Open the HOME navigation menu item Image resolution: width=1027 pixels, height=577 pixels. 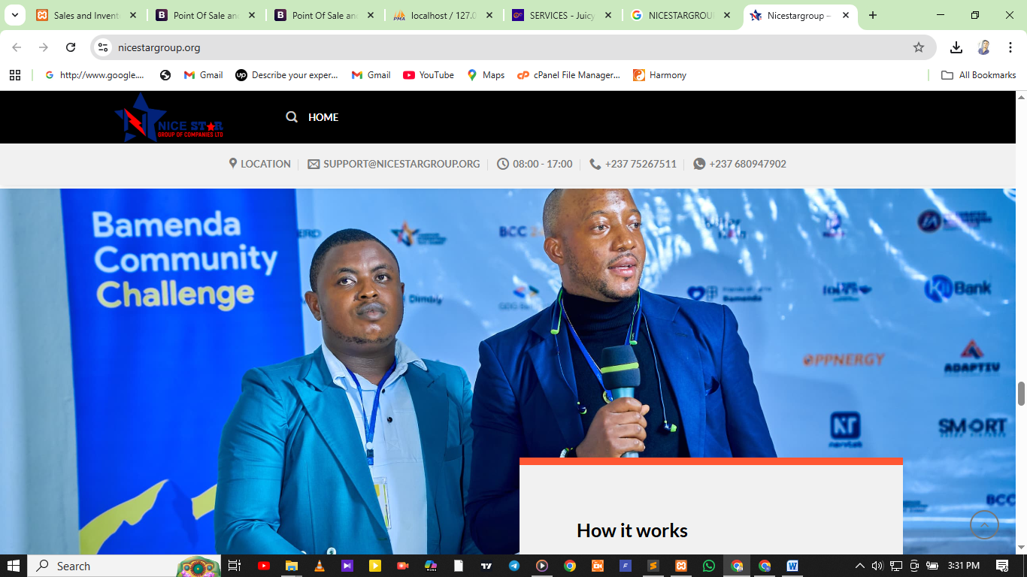(323, 117)
